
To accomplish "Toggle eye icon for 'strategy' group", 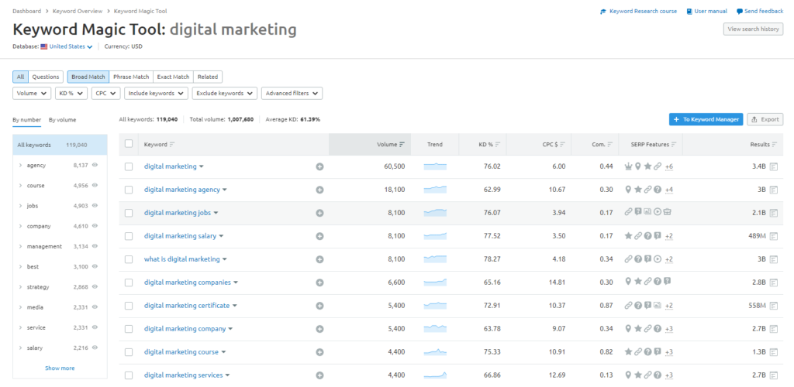I will tap(95, 287).
